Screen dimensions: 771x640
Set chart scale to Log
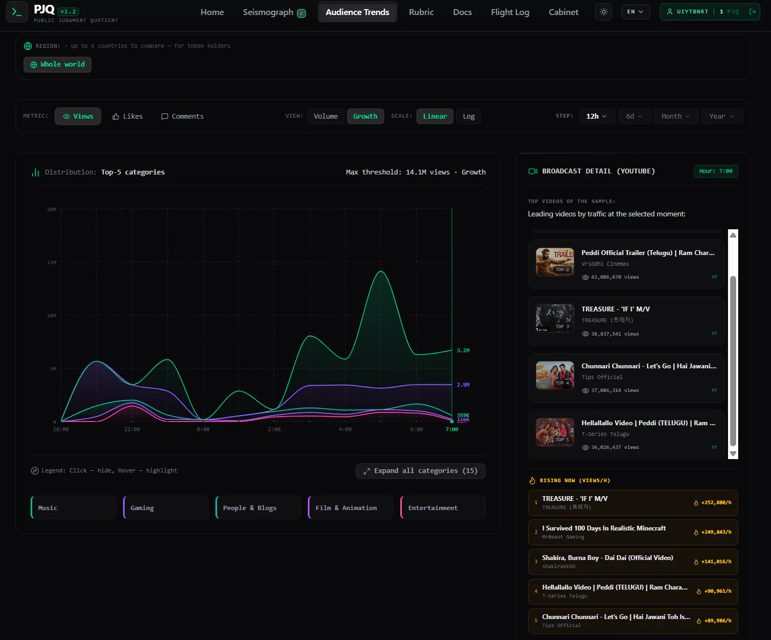469,117
